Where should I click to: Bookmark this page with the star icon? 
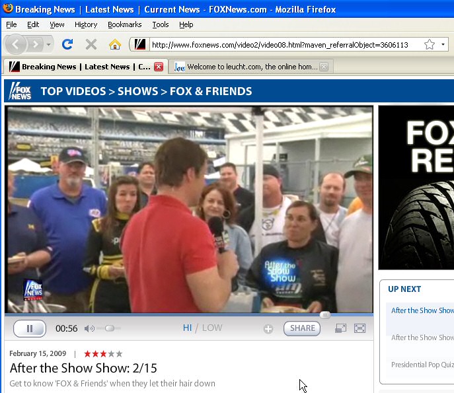[x=430, y=44]
